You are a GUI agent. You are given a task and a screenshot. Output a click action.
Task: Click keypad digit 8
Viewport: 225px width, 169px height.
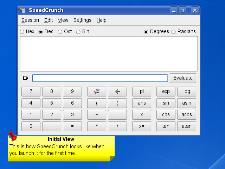tap(52, 92)
